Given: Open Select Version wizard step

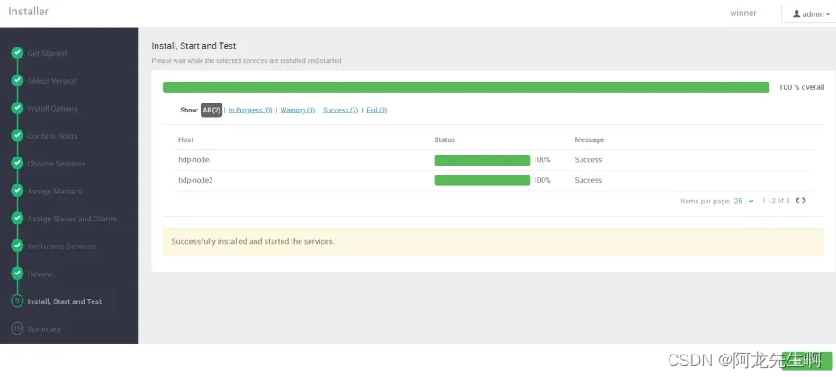Looking at the screenshot, I should pos(52,81).
